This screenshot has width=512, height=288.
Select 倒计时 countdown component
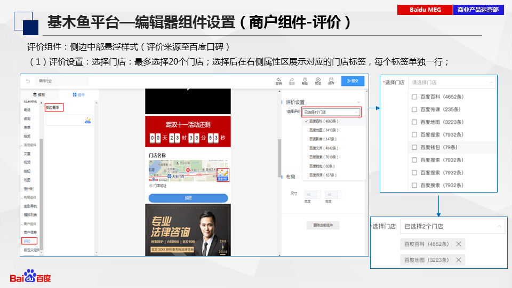click(x=29, y=189)
